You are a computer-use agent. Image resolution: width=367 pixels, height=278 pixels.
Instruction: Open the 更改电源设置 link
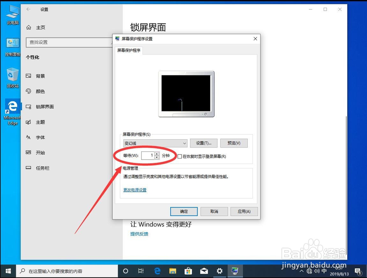135,190
